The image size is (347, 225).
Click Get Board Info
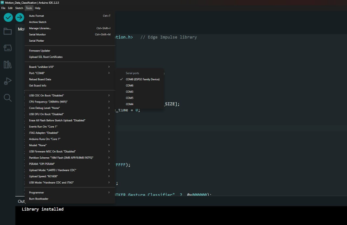38,85
